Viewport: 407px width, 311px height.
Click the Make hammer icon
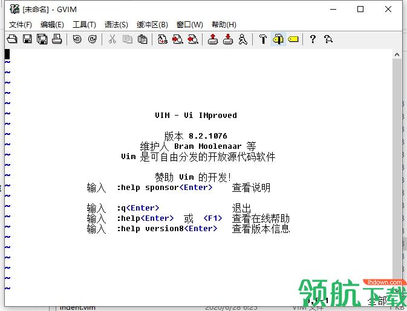tap(263, 39)
